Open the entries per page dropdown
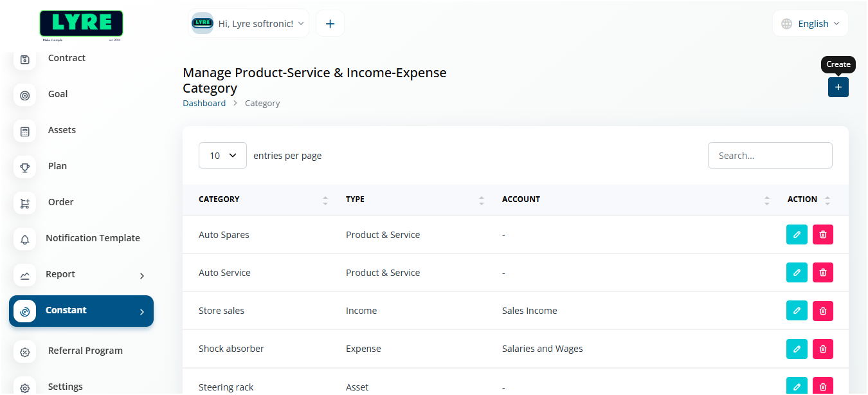 [x=222, y=156]
